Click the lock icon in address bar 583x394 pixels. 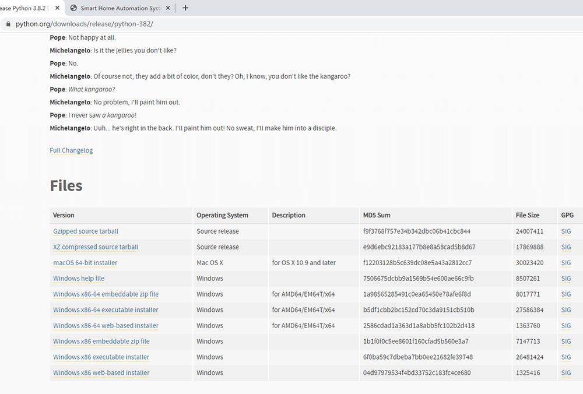(x=8, y=24)
